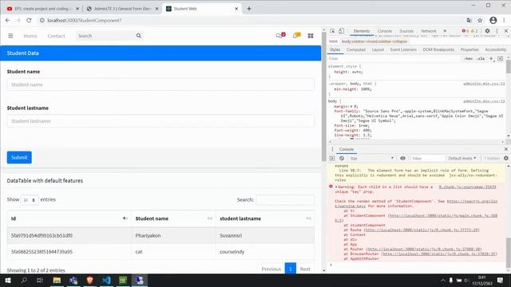The width and height of the screenshot is (511, 287).
Task: Sort the table by Student name column
Action: [173, 218]
